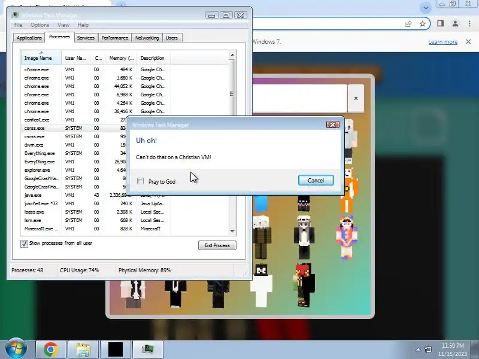Tick the Pray to God checkbox
479x359 pixels.
pyautogui.click(x=140, y=181)
